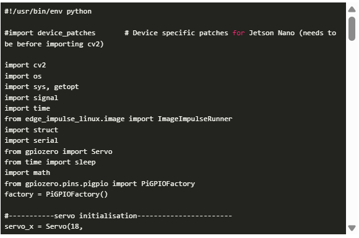Click the scrollbar down arrow

352,228
